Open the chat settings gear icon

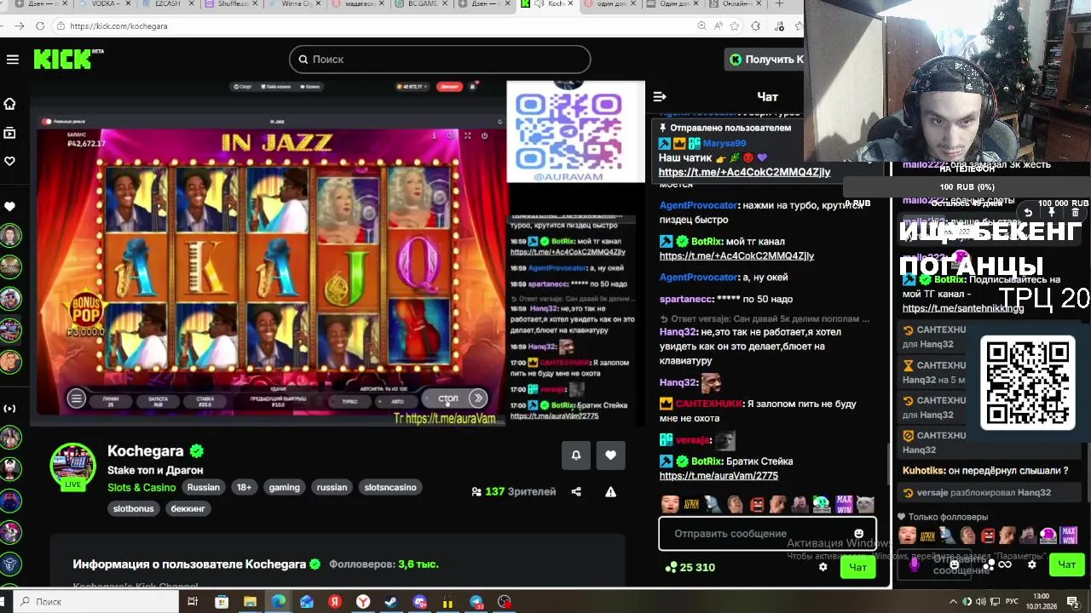click(x=823, y=567)
